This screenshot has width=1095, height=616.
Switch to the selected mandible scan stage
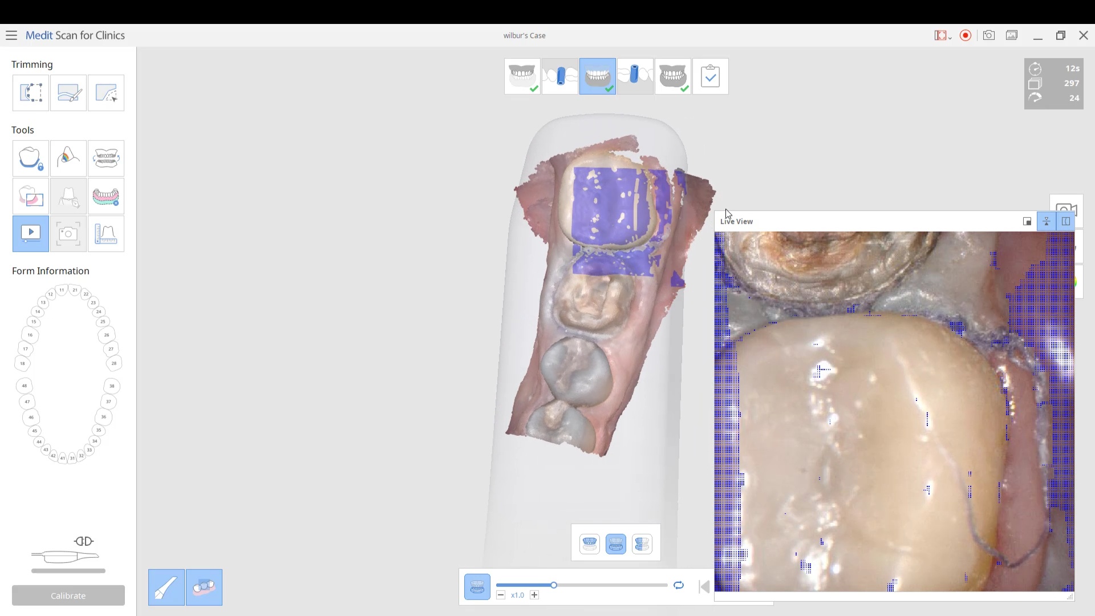(x=598, y=76)
